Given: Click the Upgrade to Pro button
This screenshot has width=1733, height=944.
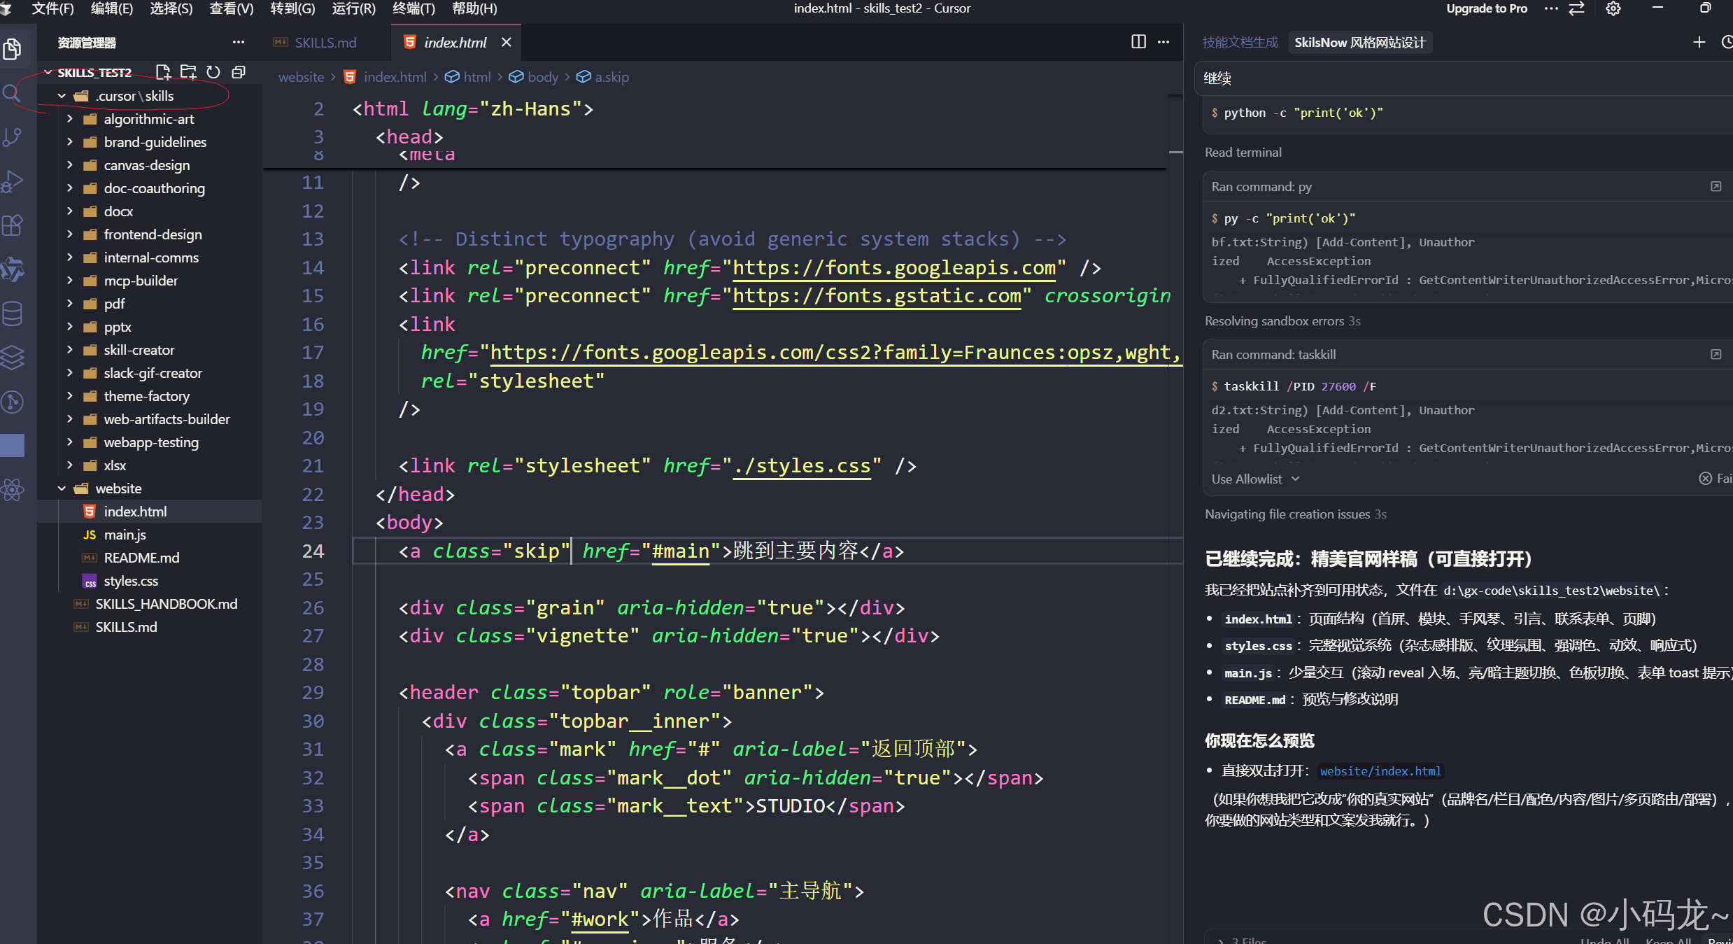Looking at the screenshot, I should tap(1486, 8).
